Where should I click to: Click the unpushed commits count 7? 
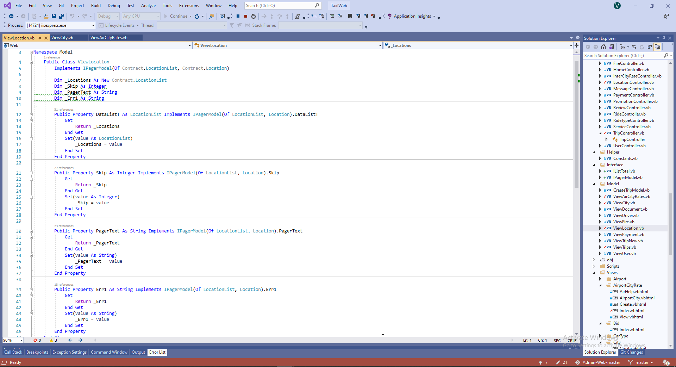point(543,362)
